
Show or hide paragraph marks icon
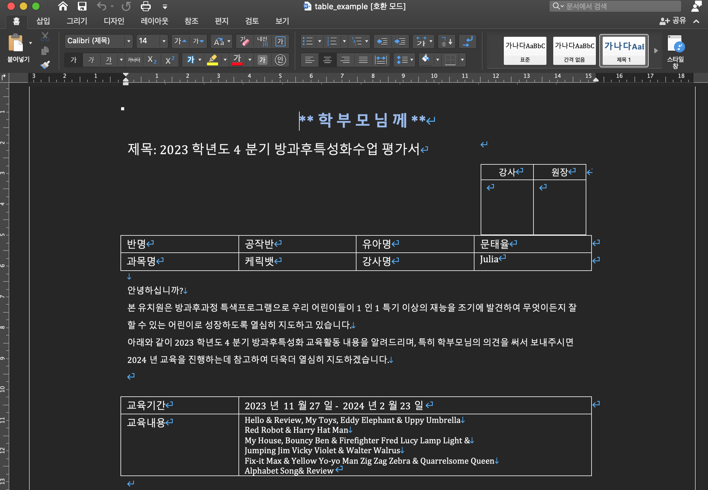468,41
